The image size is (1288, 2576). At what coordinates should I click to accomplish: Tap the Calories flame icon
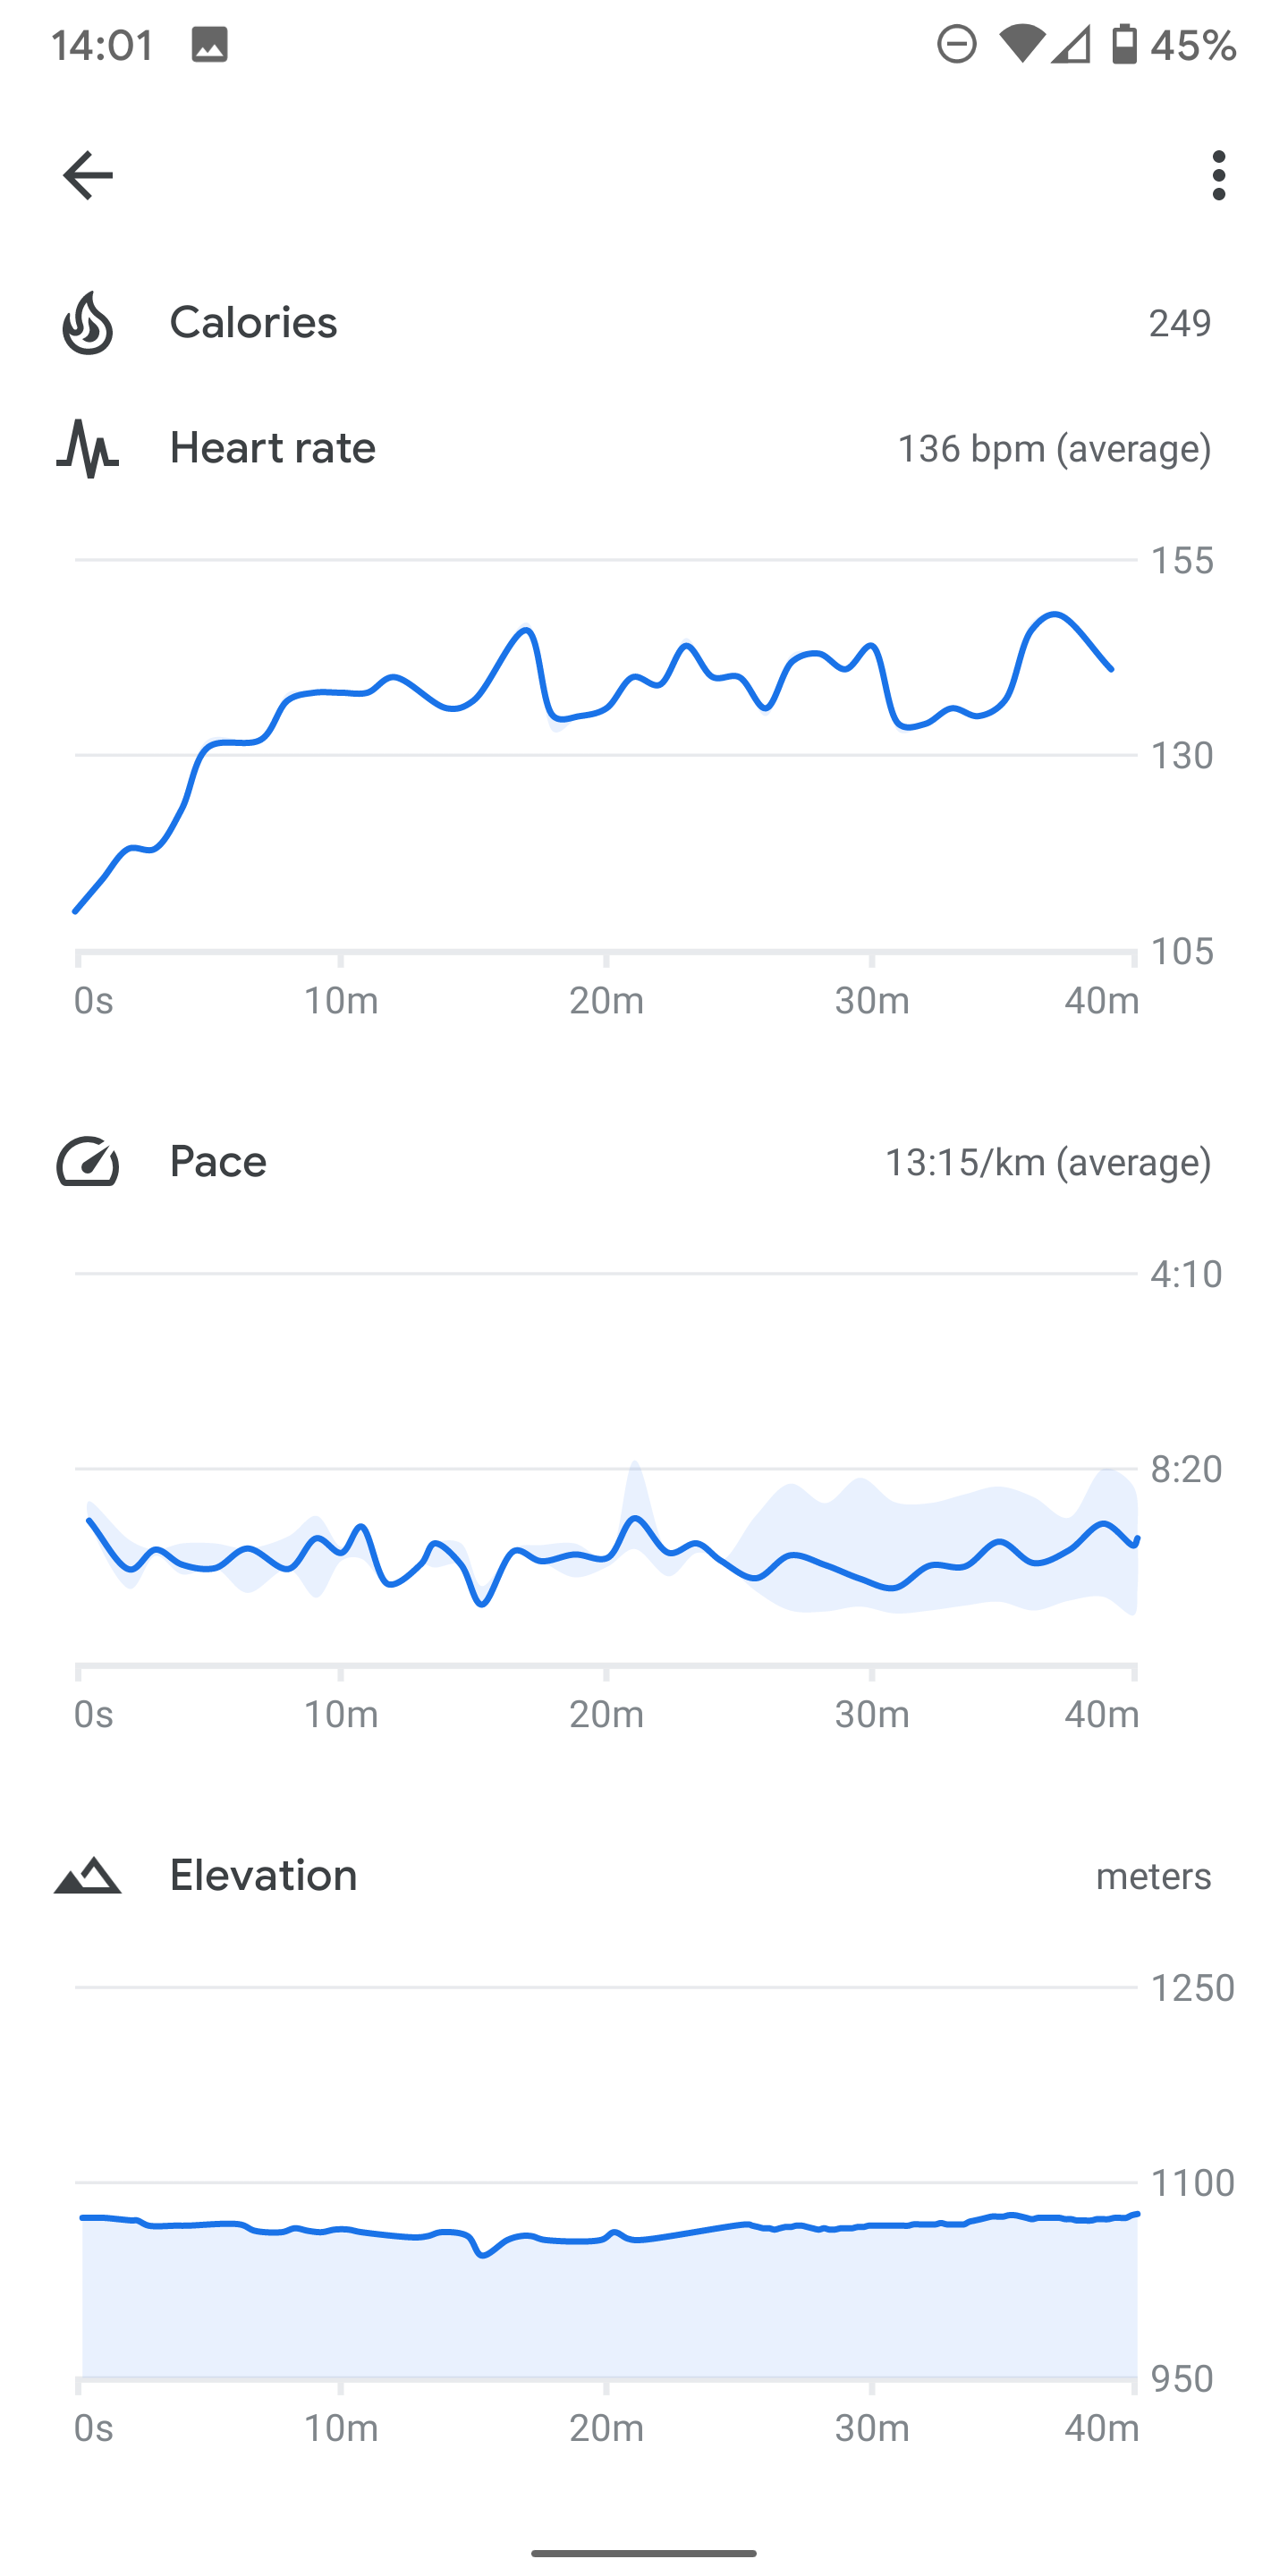coord(88,323)
